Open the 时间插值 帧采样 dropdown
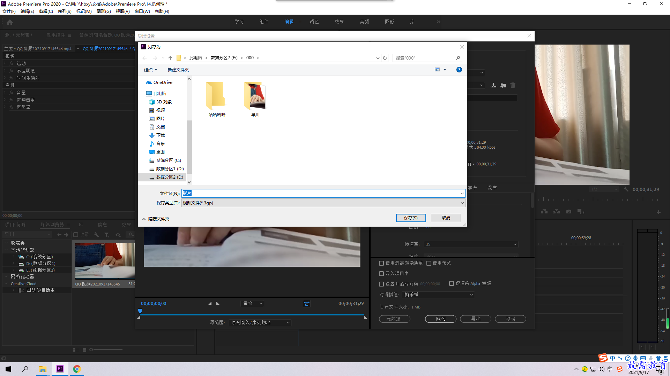 click(x=438, y=295)
